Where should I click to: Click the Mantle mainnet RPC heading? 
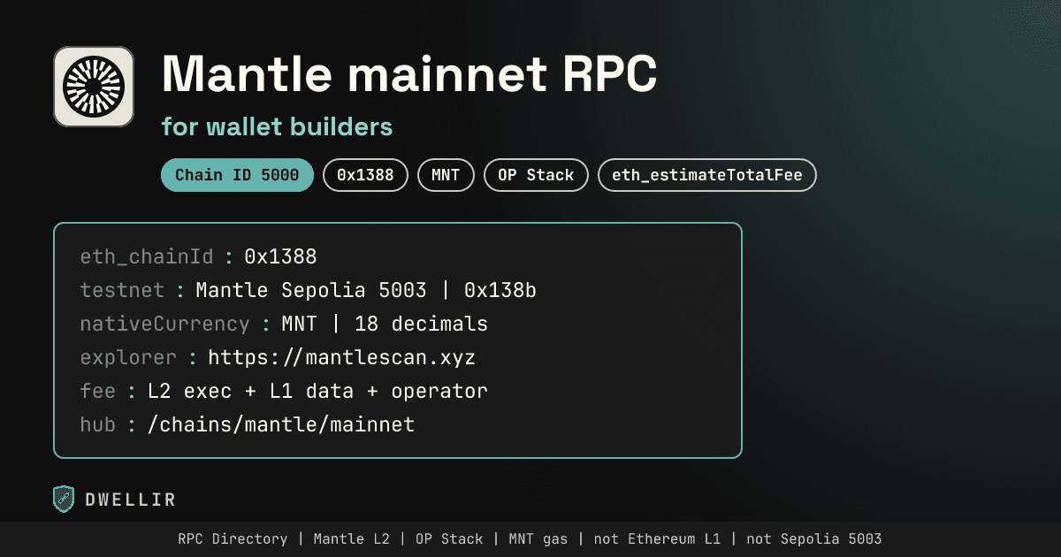[x=409, y=73]
